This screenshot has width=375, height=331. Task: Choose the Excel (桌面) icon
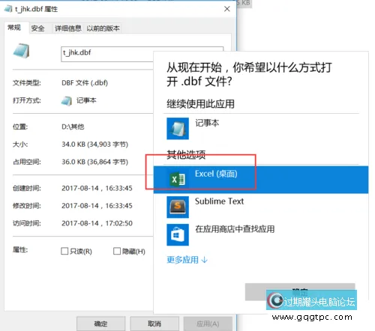pyautogui.click(x=178, y=179)
